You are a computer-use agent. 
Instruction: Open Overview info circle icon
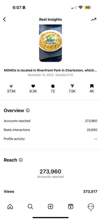(28, 111)
